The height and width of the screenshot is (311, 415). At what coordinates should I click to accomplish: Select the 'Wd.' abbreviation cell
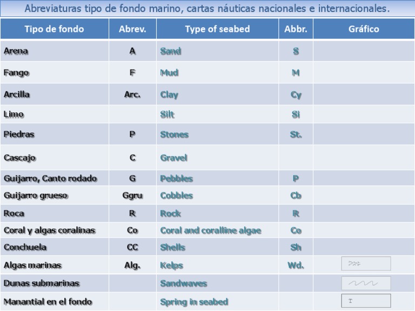(x=296, y=265)
